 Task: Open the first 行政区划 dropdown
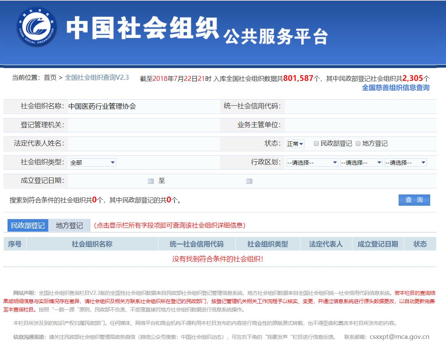pos(312,162)
